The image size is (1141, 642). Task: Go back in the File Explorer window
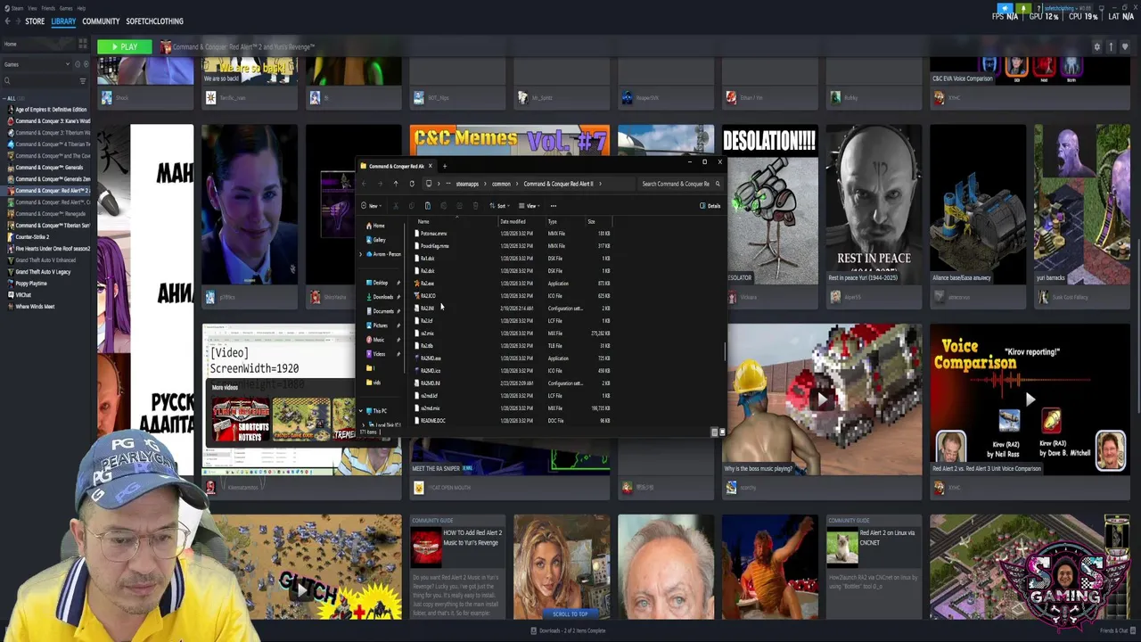pyautogui.click(x=364, y=184)
